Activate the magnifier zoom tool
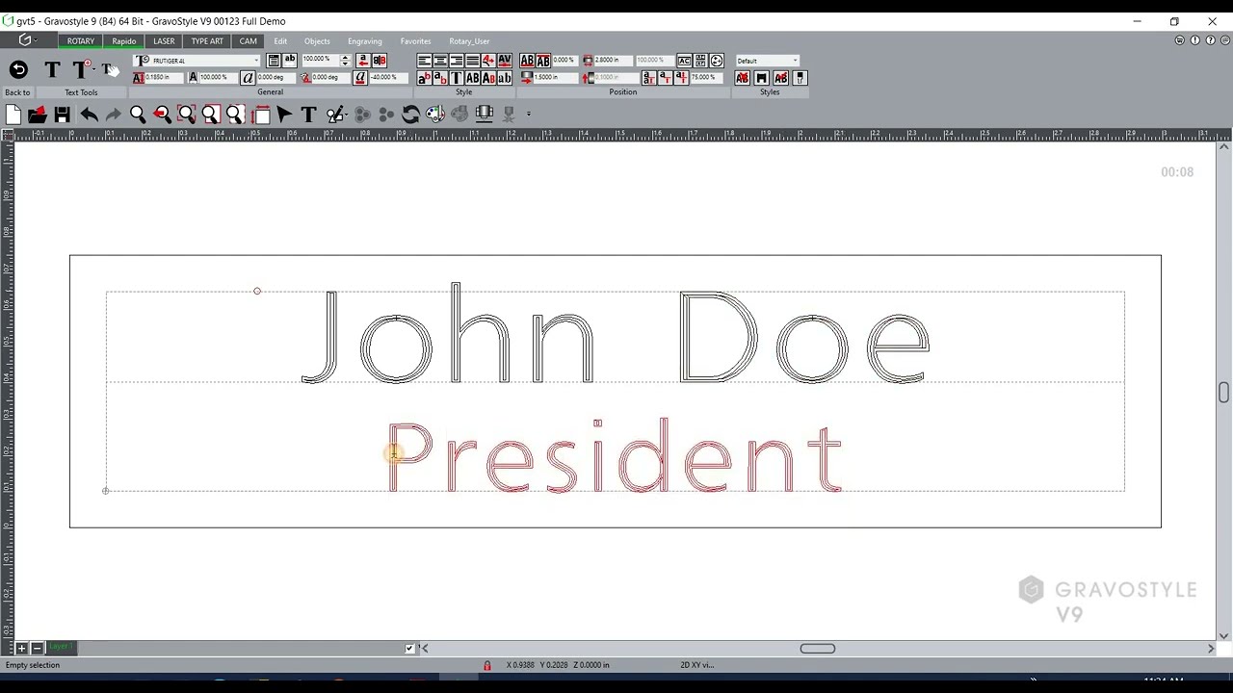 click(138, 115)
